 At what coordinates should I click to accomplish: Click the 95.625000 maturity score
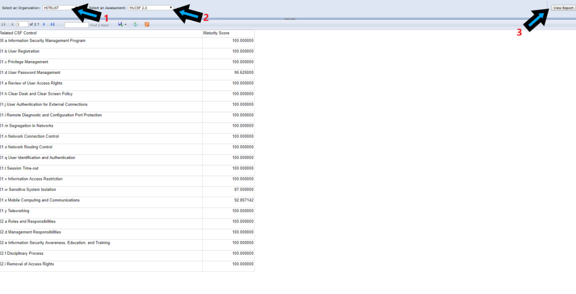pyautogui.click(x=244, y=73)
